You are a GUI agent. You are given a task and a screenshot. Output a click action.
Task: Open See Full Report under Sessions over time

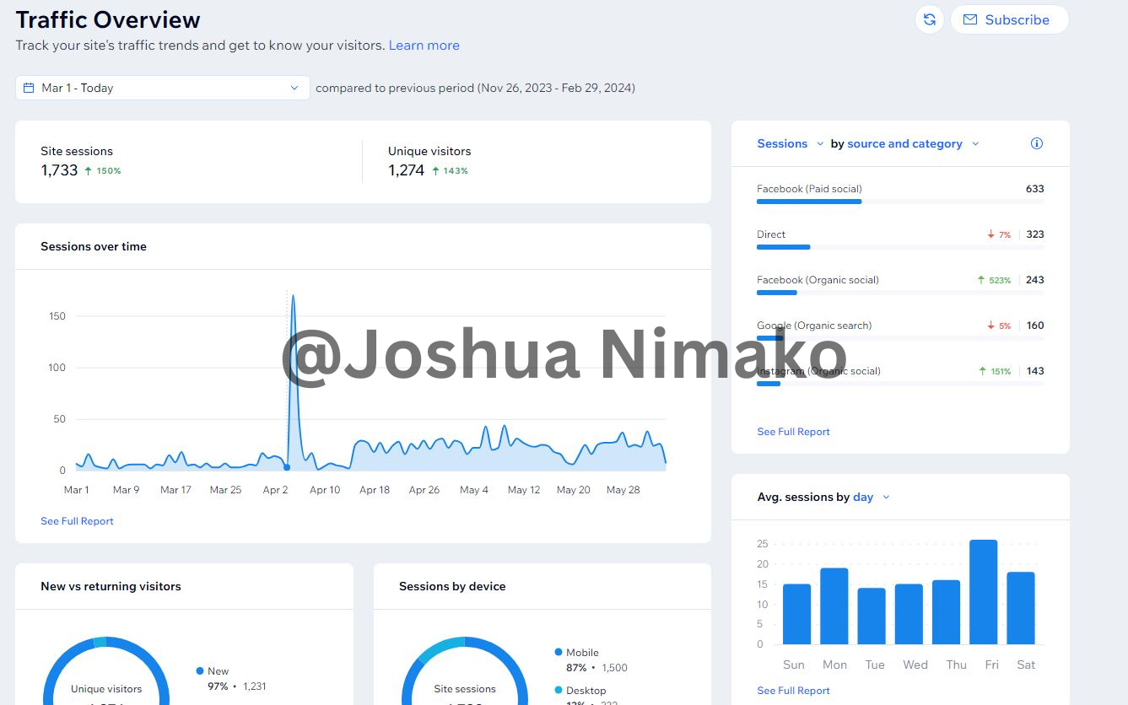pyautogui.click(x=77, y=521)
